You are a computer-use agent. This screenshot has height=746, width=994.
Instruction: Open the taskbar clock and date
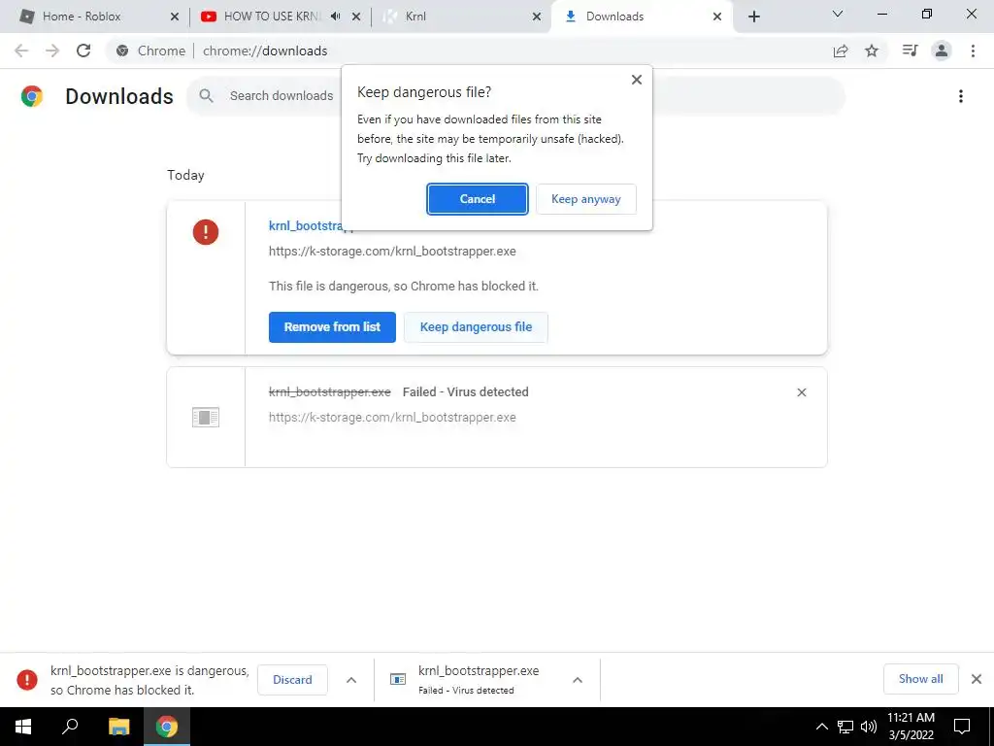(x=911, y=727)
